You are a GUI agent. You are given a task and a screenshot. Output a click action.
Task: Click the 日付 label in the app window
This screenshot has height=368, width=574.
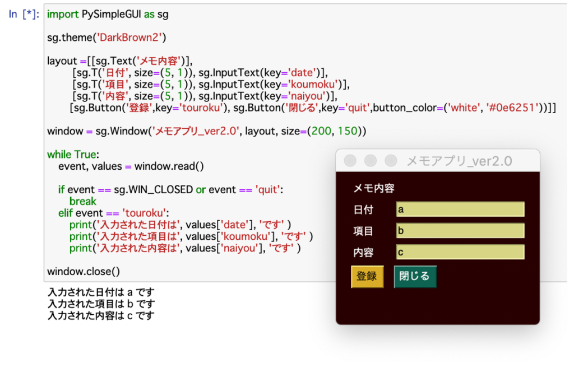[x=363, y=210]
